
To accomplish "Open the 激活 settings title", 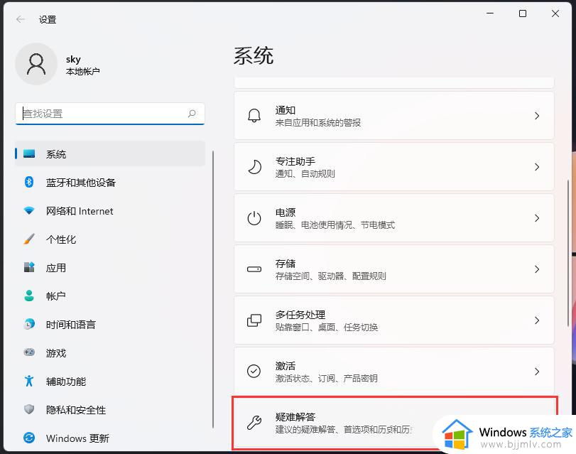I will [286, 365].
